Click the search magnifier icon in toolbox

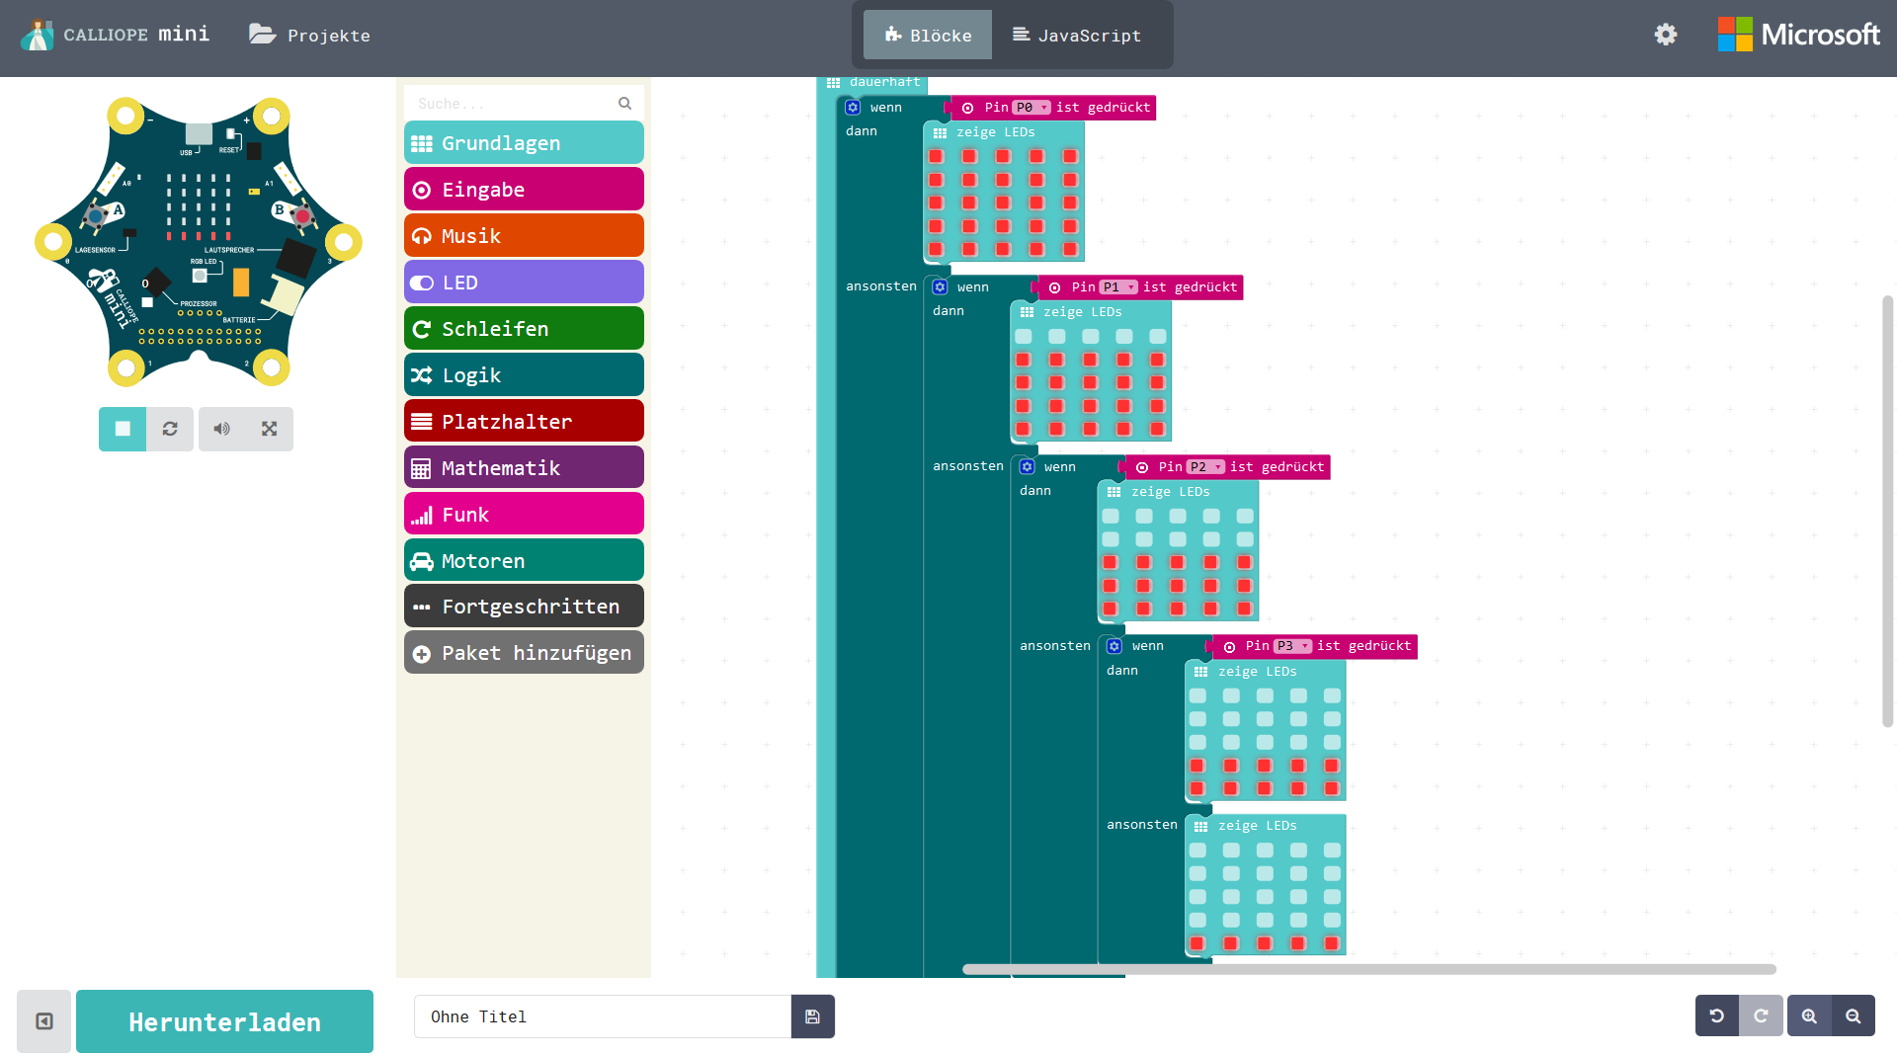pyautogui.click(x=624, y=103)
